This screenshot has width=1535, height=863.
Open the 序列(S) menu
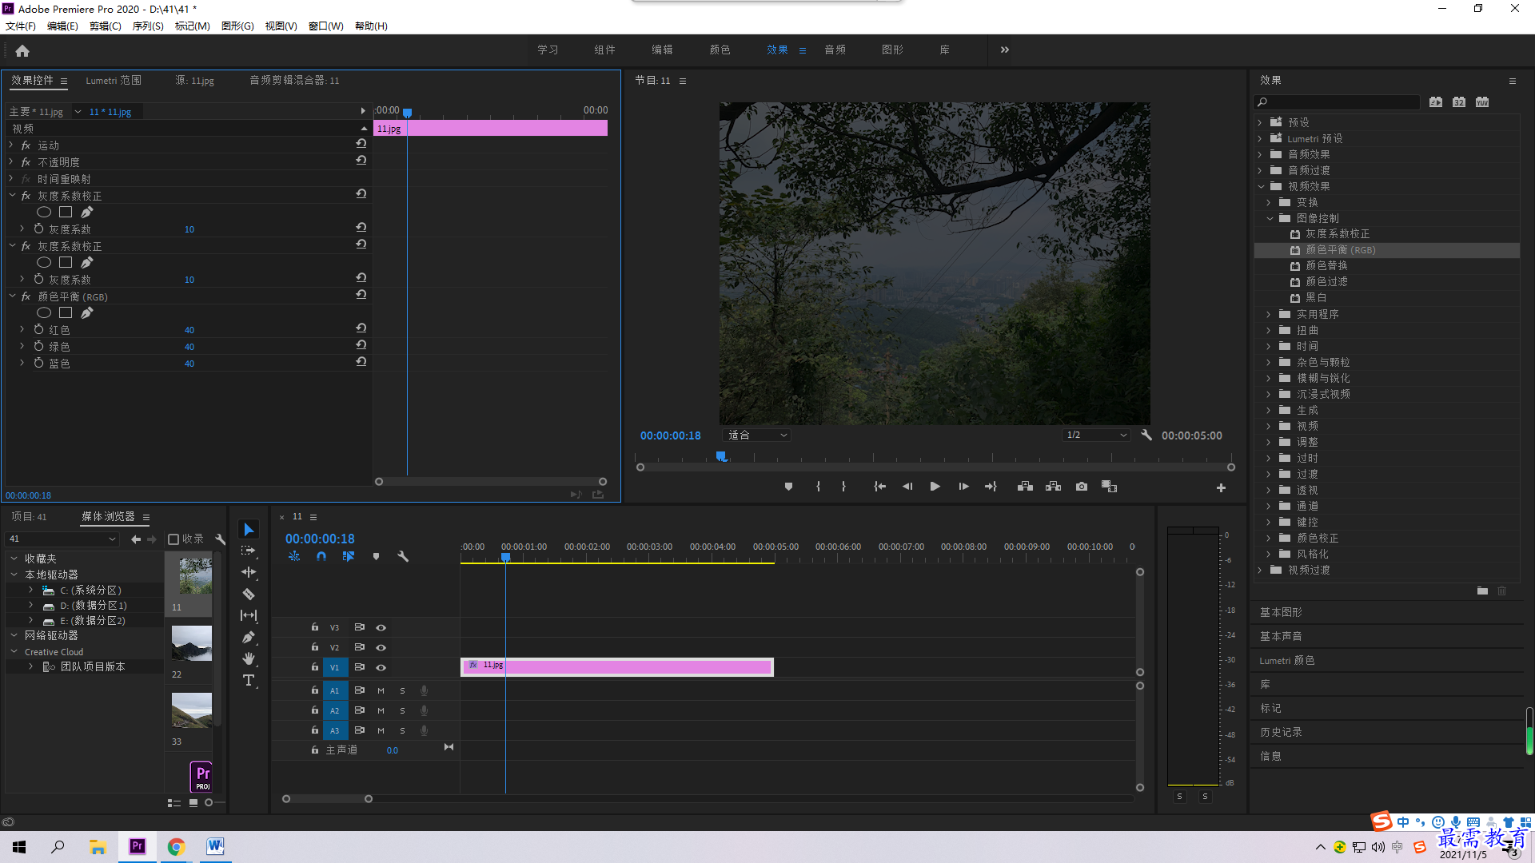[x=148, y=26]
